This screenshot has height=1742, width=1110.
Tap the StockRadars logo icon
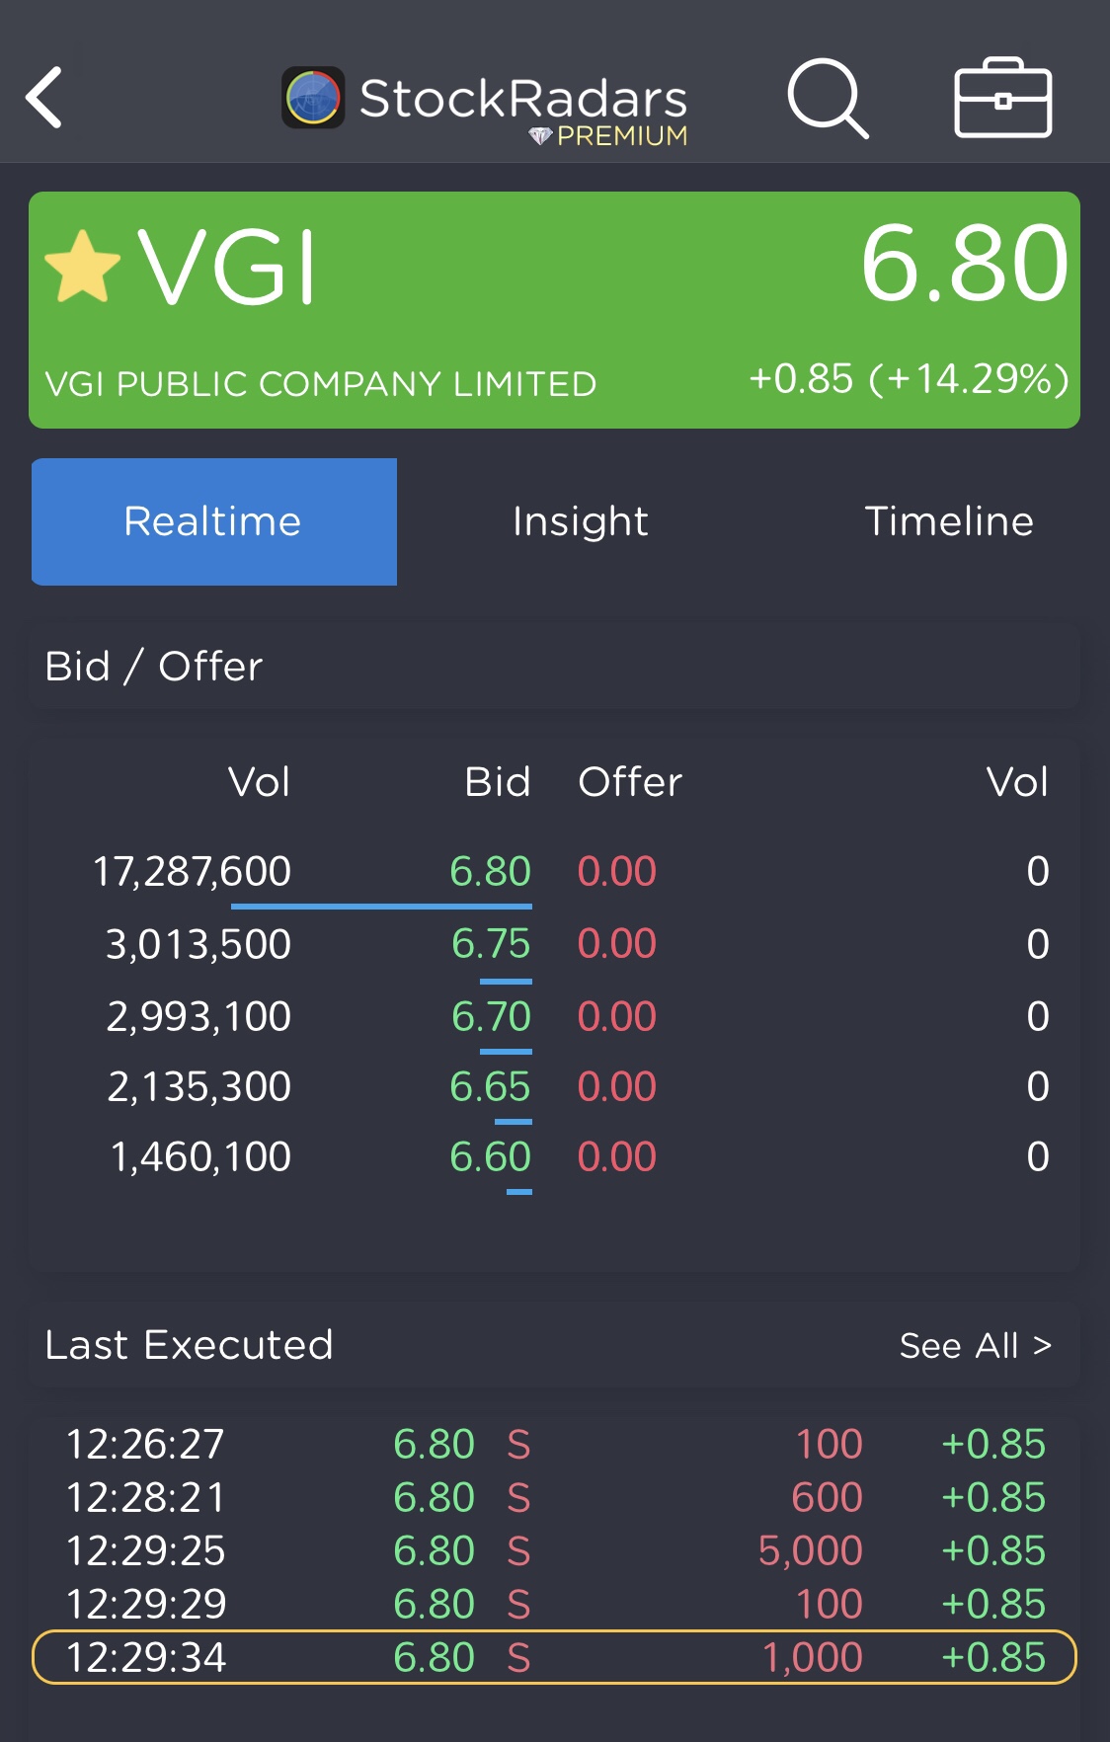click(x=313, y=98)
